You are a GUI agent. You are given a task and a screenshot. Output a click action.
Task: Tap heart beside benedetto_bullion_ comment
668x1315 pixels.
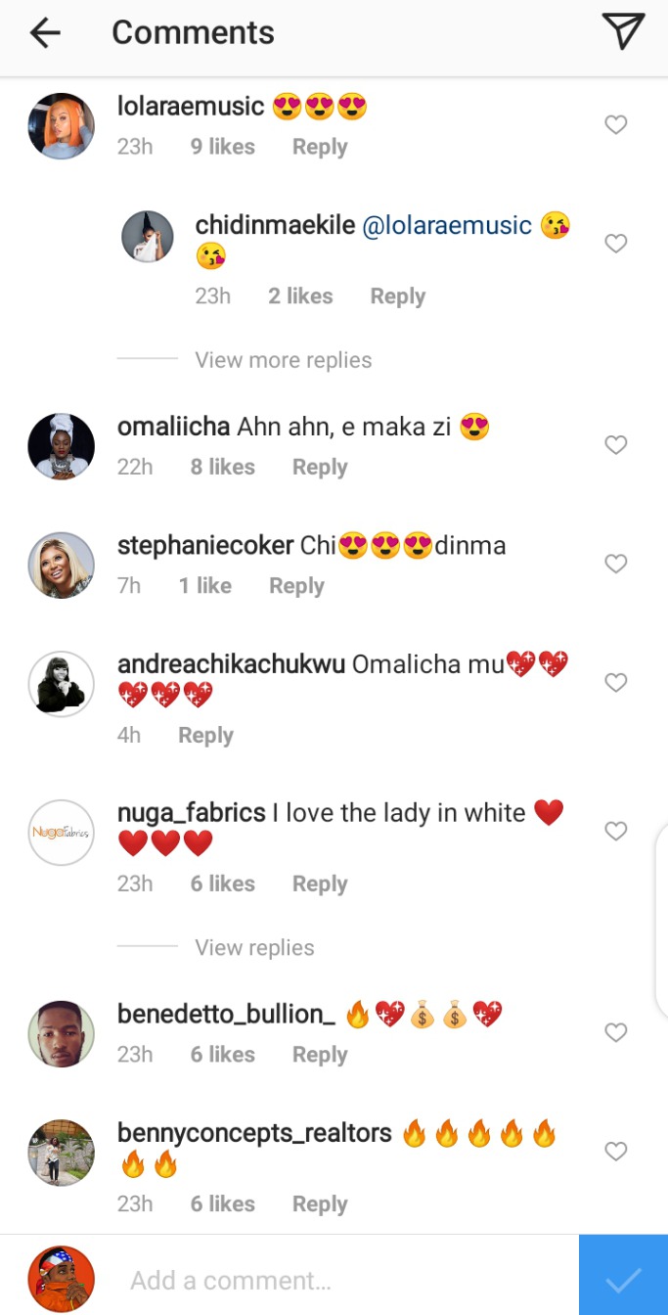click(615, 1032)
